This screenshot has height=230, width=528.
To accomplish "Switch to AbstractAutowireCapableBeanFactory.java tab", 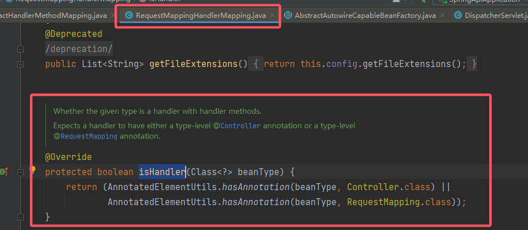I will [365, 16].
